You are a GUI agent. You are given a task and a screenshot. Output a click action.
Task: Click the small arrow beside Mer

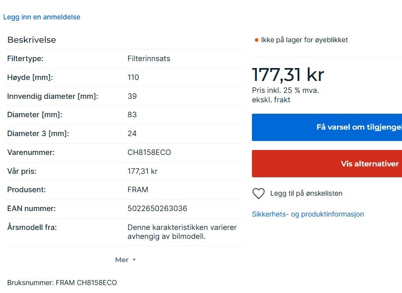point(134,260)
